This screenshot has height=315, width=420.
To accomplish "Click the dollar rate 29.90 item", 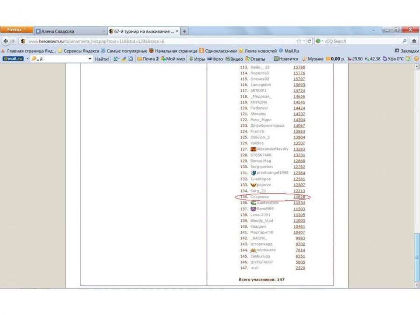I will tap(355, 59).
